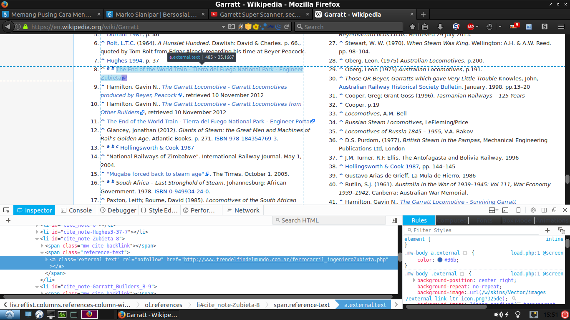The image size is (570, 320).
Task: Select the Computed sidebar tab
Action: click(452, 220)
